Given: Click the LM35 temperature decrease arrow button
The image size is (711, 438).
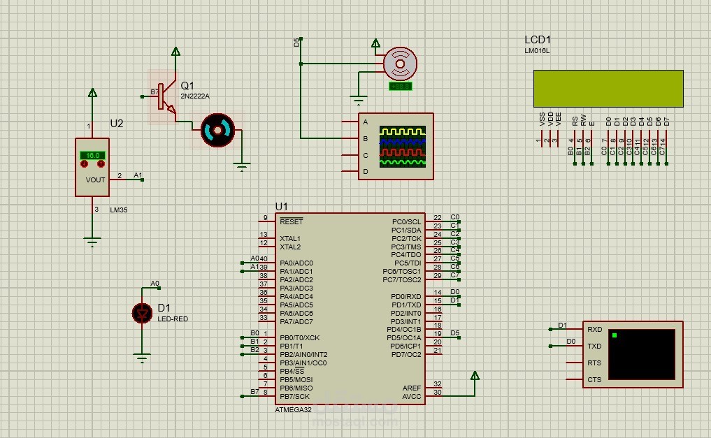Looking at the screenshot, I should click(84, 164).
